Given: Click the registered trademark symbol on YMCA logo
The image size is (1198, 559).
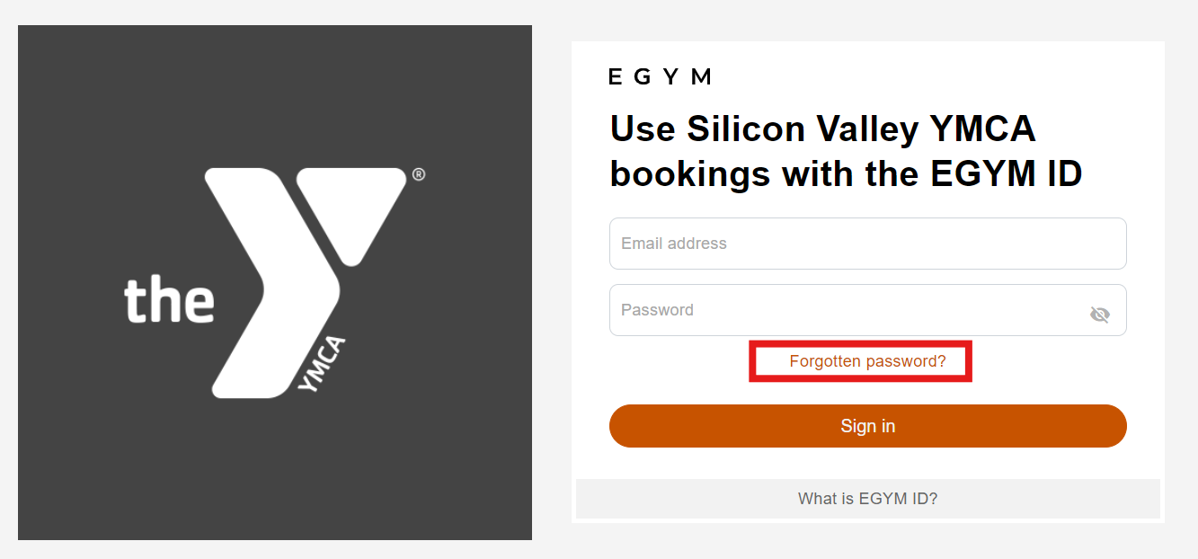Looking at the screenshot, I should coord(418,174).
